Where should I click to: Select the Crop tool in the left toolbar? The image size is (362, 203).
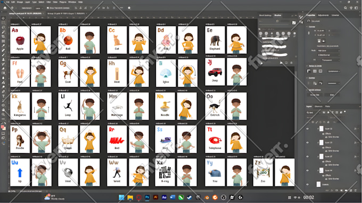pyautogui.click(x=3, y=37)
